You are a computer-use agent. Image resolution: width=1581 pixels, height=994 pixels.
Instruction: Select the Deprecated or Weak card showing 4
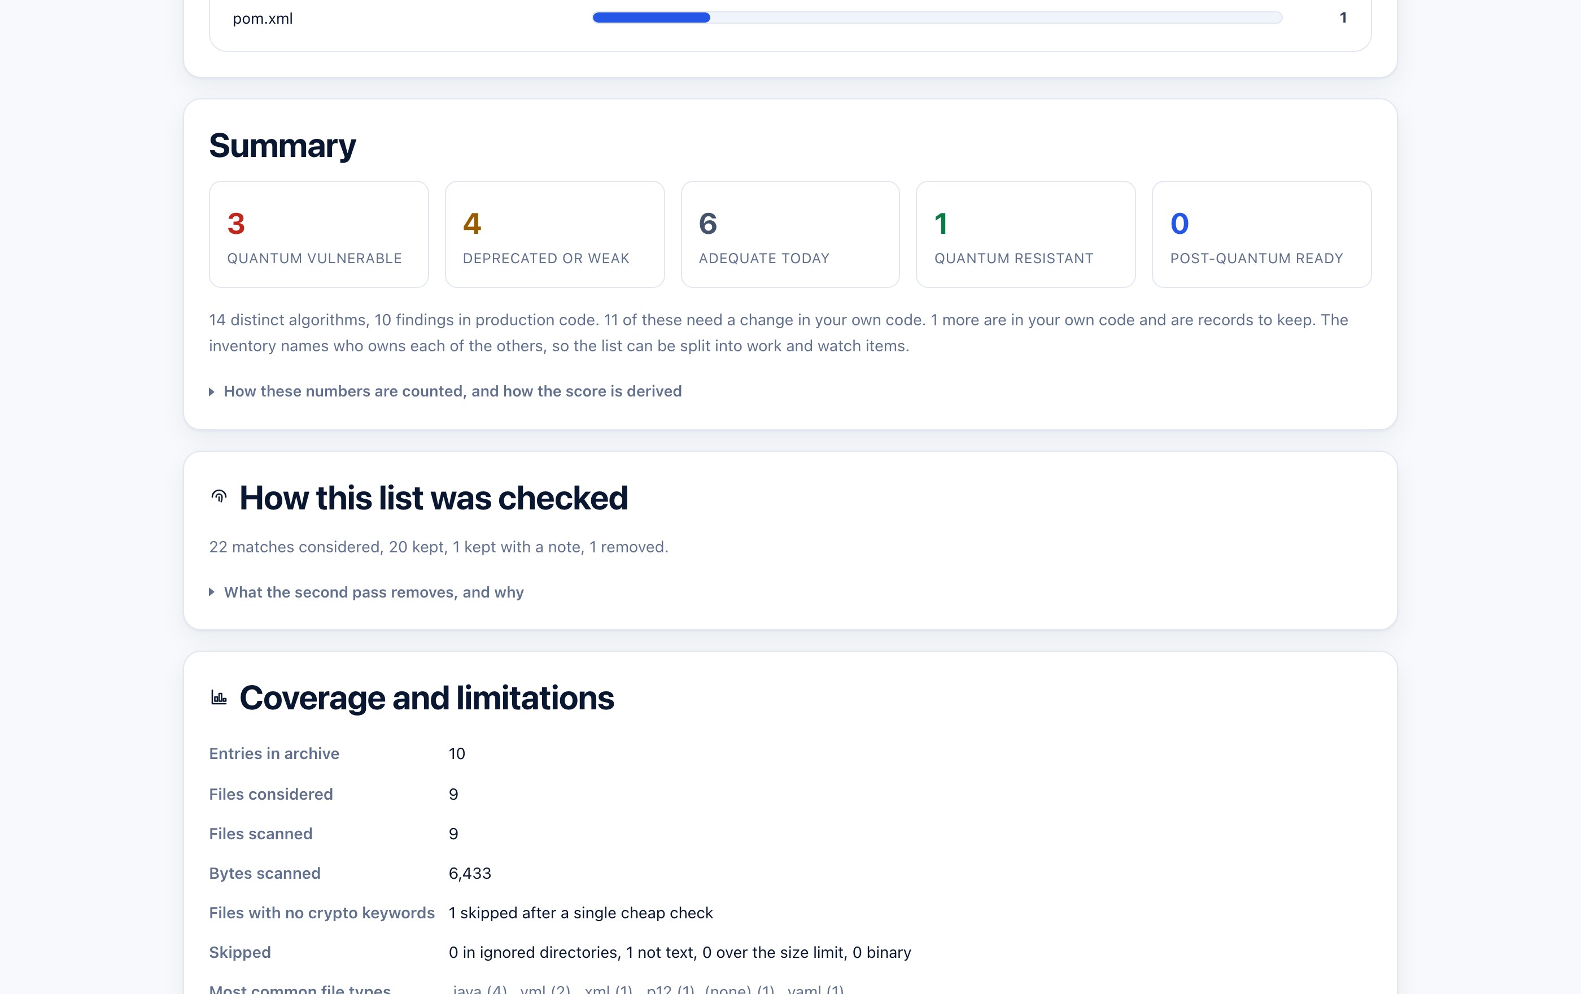pos(555,234)
